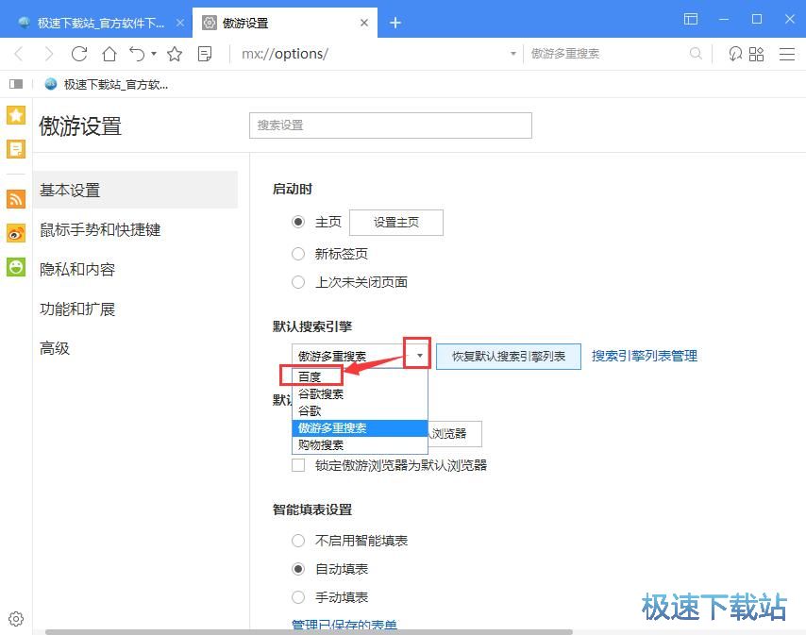This screenshot has height=635, width=806.
Task: Click 恢复默认搜索引擎列表 button
Action: pos(509,357)
